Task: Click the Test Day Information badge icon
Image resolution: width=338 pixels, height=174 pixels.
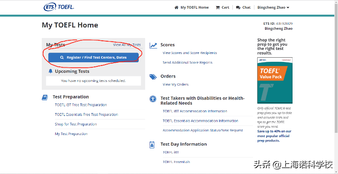Action: (152, 145)
